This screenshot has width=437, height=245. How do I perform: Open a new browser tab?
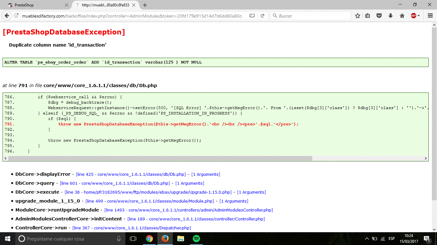[145, 5]
